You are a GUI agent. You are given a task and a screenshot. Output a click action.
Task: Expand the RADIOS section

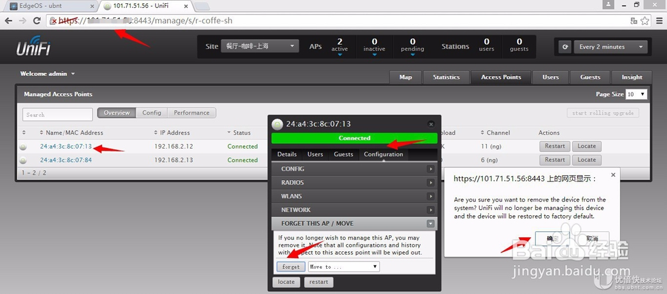point(354,183)
